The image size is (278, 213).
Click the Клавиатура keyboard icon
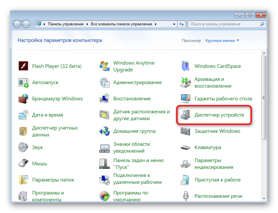[x=186, y=147]
